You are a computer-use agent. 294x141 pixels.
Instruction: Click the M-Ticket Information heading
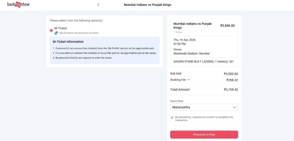click(68, 42)
